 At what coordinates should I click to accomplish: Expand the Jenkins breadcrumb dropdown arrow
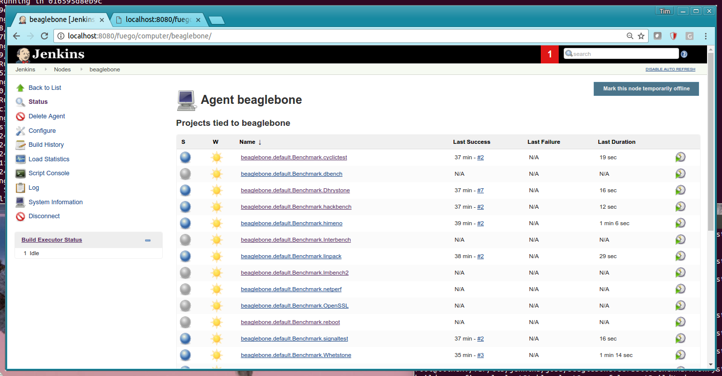tap(45, 69)
